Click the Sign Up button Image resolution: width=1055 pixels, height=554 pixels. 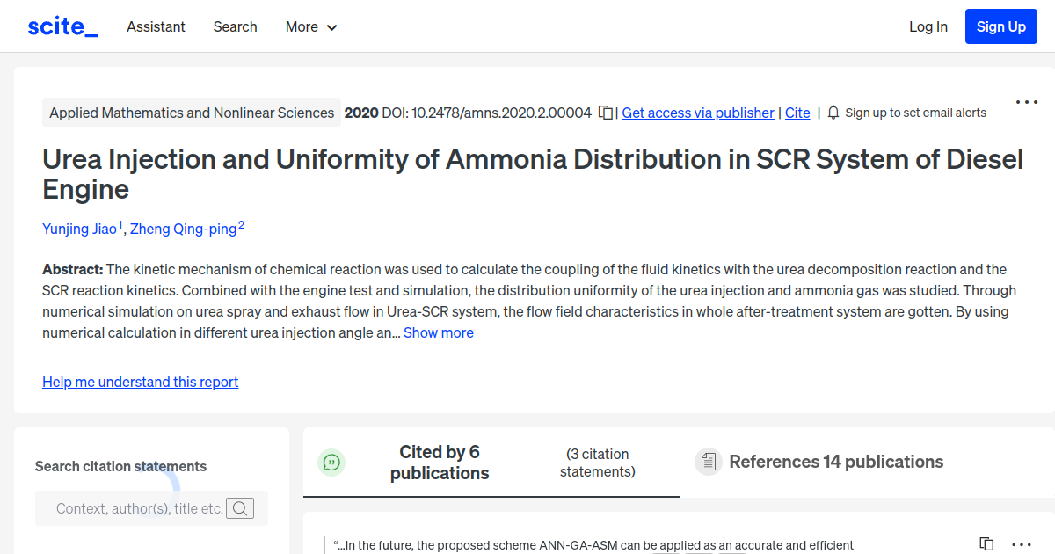tap(1000, 26)
